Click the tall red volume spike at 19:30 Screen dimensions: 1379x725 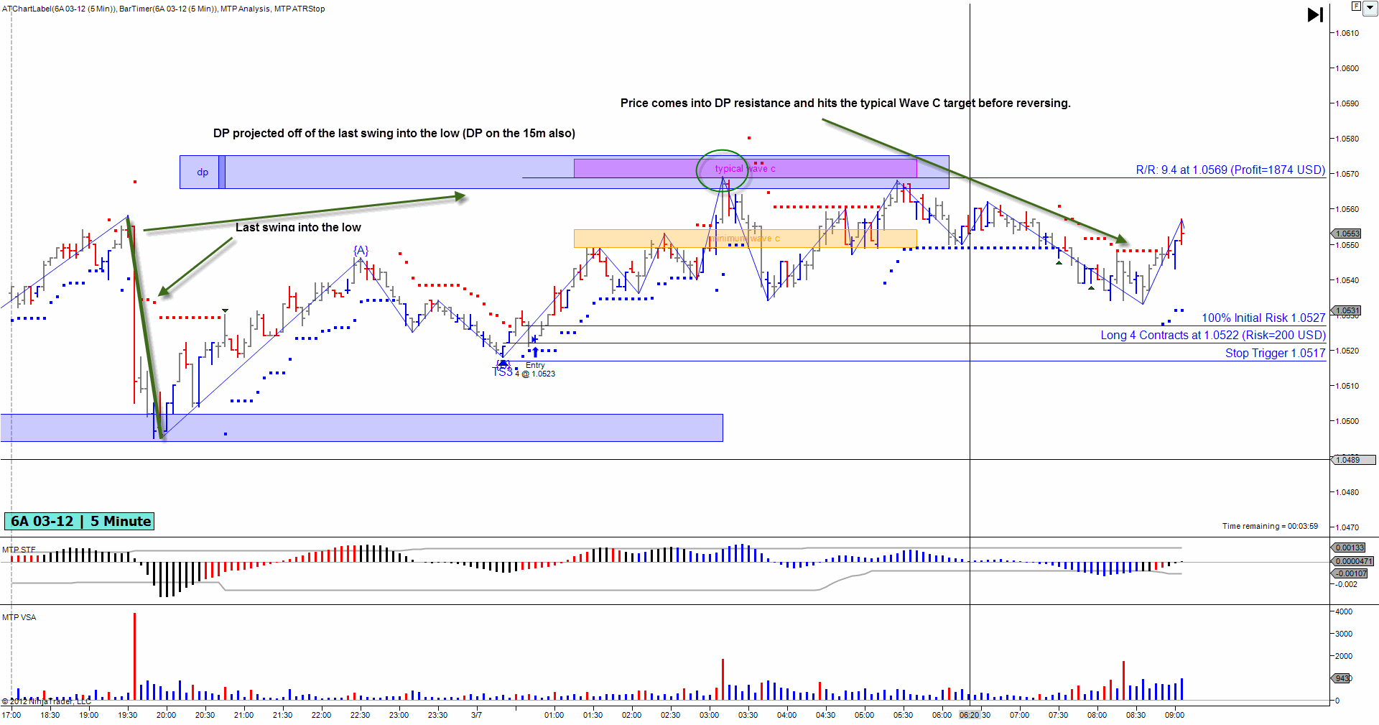(134, 656)
